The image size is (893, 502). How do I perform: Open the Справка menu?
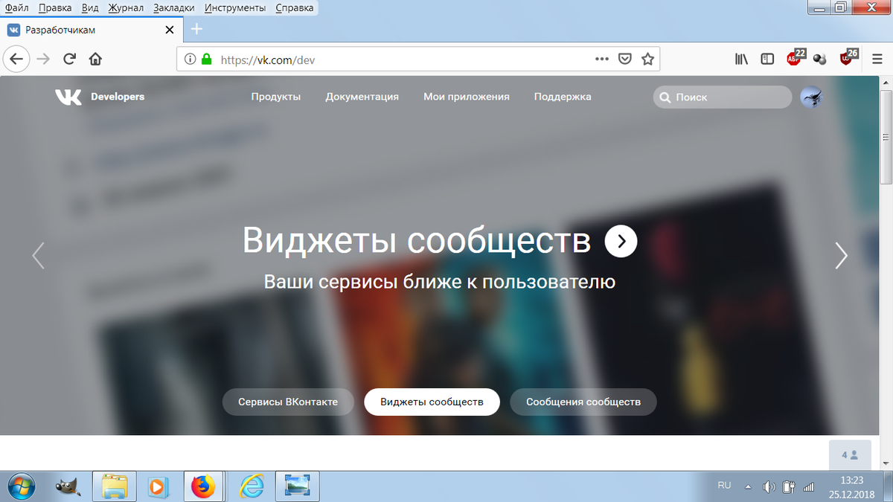(x=295, y=8)
